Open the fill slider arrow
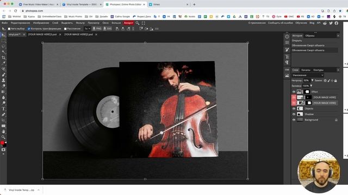This screenshot has height=195, width=348. click(x=311, y=86)
